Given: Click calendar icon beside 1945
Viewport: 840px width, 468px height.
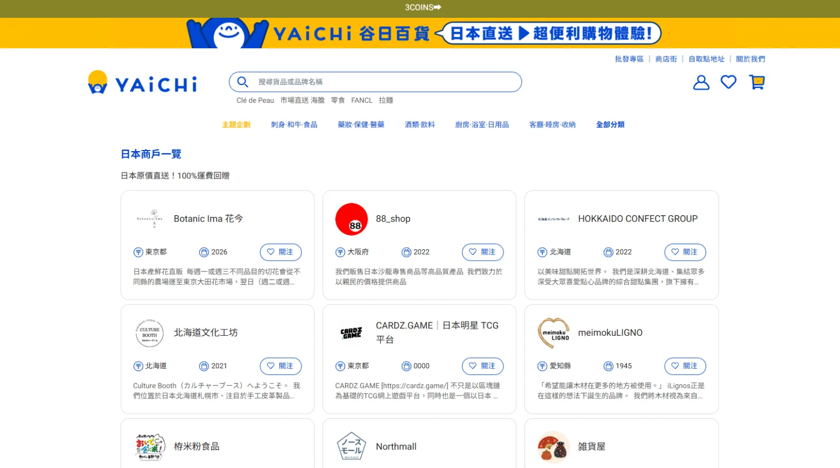Looking at the screenshot, I should click(x=608, y=366).
